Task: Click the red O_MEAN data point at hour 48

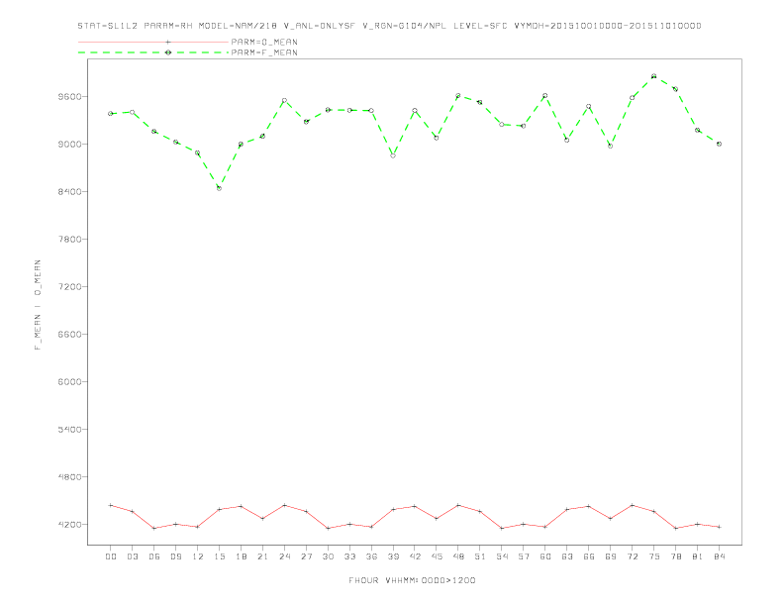Action: pos(458,506)
